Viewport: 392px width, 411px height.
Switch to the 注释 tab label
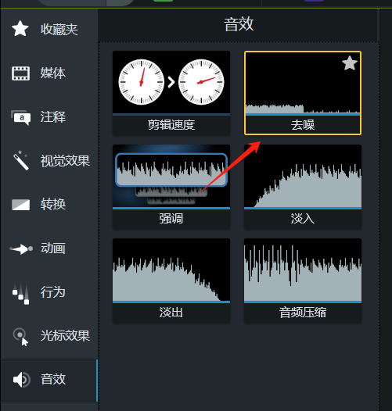click(53, 117)
